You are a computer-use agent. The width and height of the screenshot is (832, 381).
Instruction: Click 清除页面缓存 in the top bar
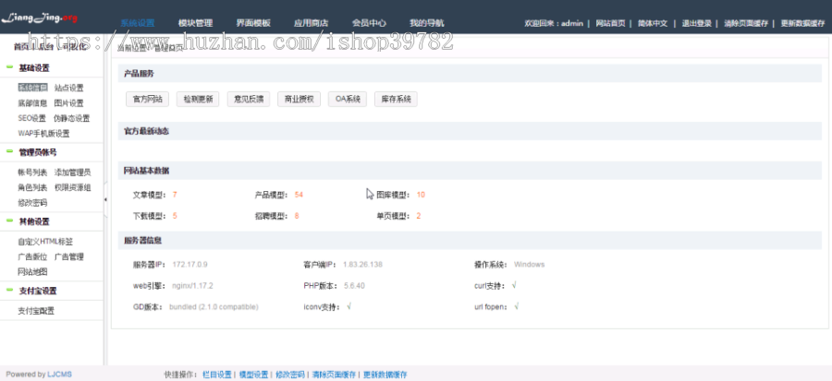coord(745,23)
